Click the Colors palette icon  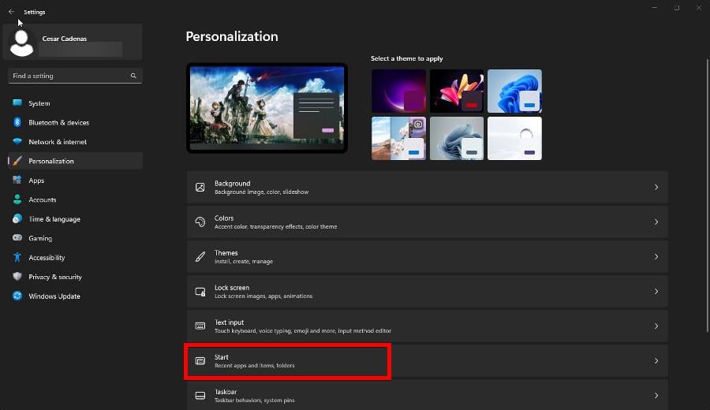(x=200, y=222)
